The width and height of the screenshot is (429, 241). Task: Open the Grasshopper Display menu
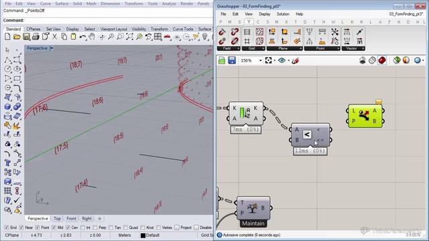pos(264,14)
